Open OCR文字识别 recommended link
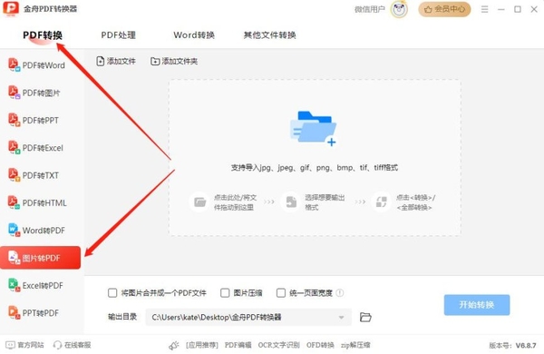The image size is (544, 354). point(278,345)
